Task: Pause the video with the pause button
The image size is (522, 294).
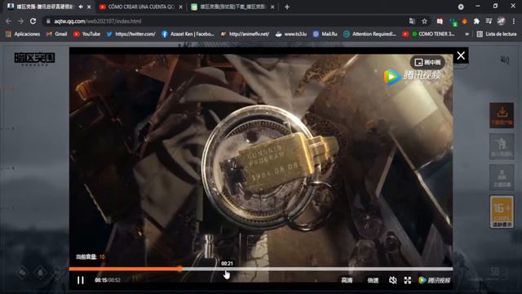Action: point(81,280)
